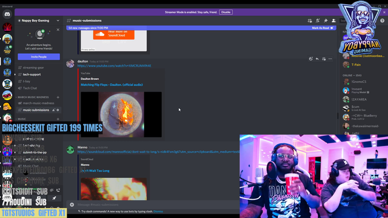
Task: Open the march-music-madness channel
Action: tap(39, 103)
